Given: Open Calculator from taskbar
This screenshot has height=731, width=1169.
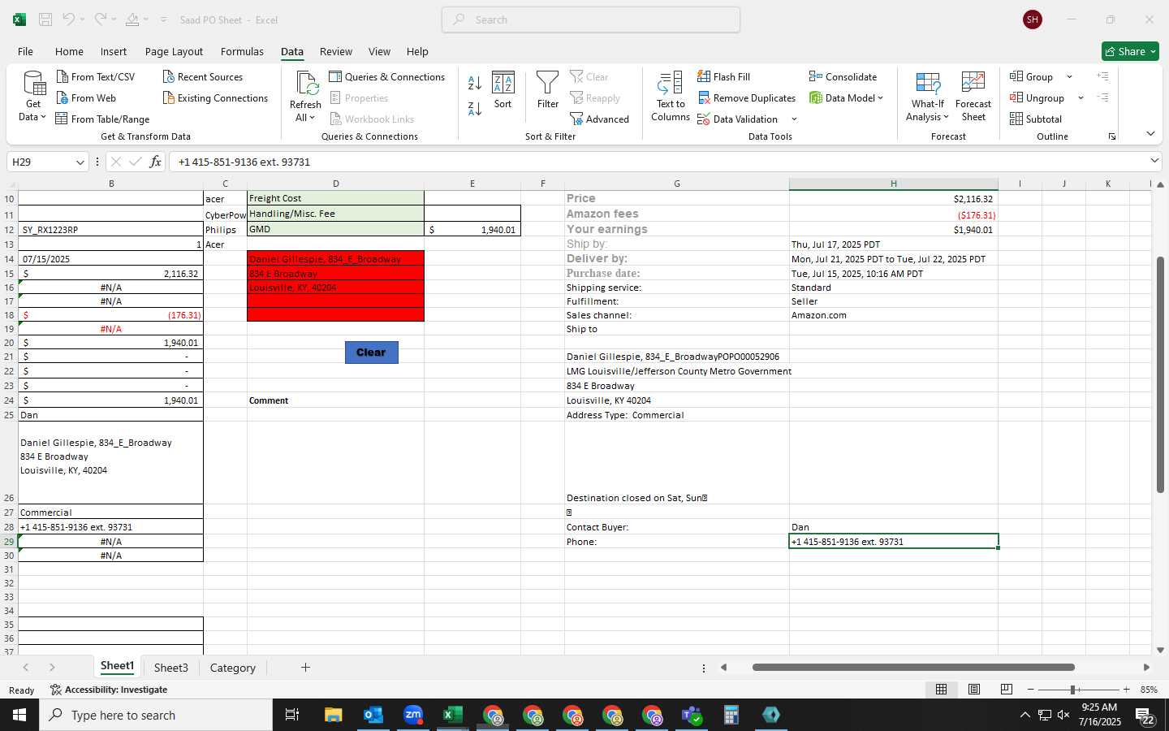Looking at the screenshot, I should point(731,715).
